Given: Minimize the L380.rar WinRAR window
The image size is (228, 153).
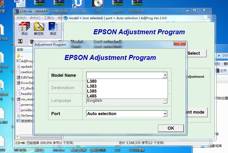Looking at the screenshot, I should click(188, 10).
